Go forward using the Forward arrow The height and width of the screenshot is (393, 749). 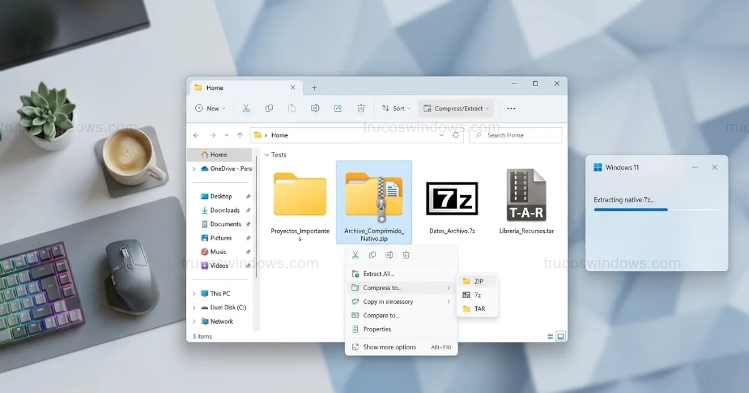[212, 135]
